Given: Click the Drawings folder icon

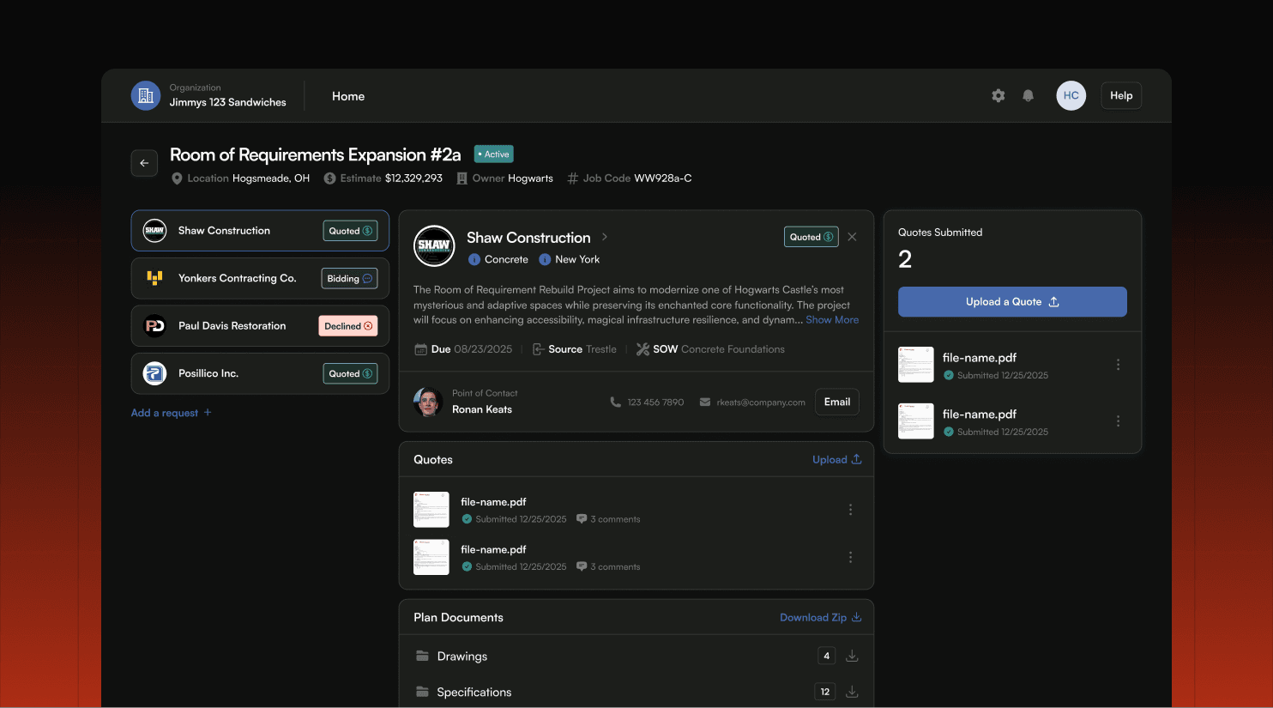Looking at the screenshot, I should 422,656.
